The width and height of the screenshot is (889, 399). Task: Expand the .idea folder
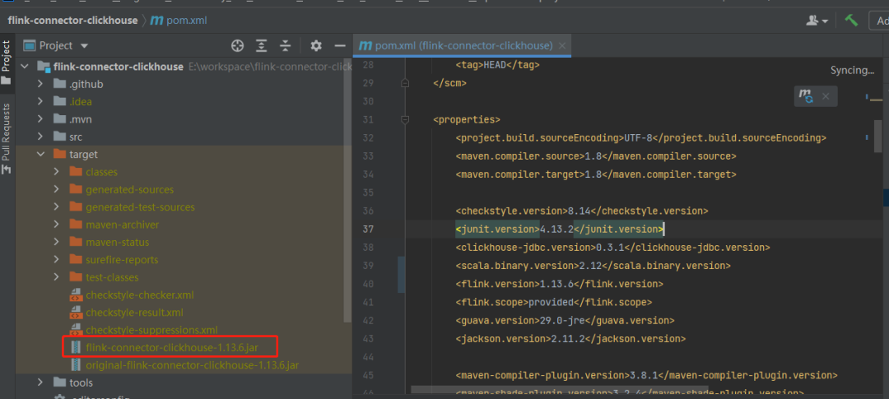pyautogui.click(x=40, y=101)
